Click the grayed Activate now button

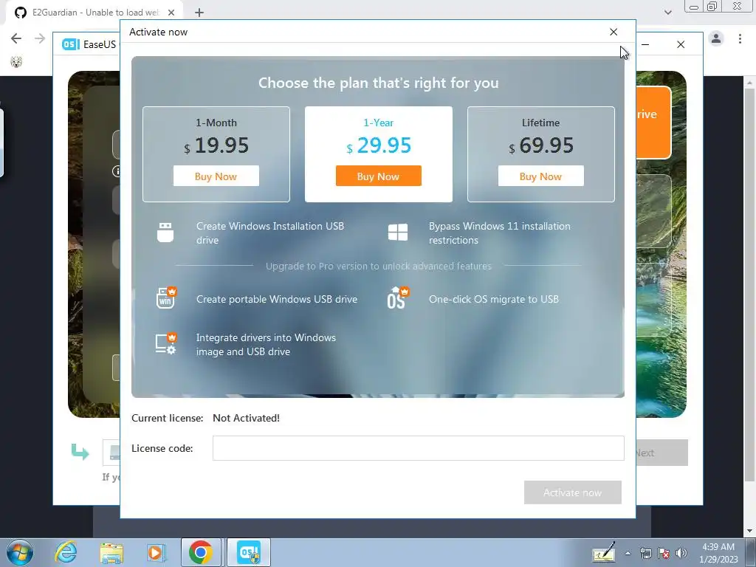[572, 492]
